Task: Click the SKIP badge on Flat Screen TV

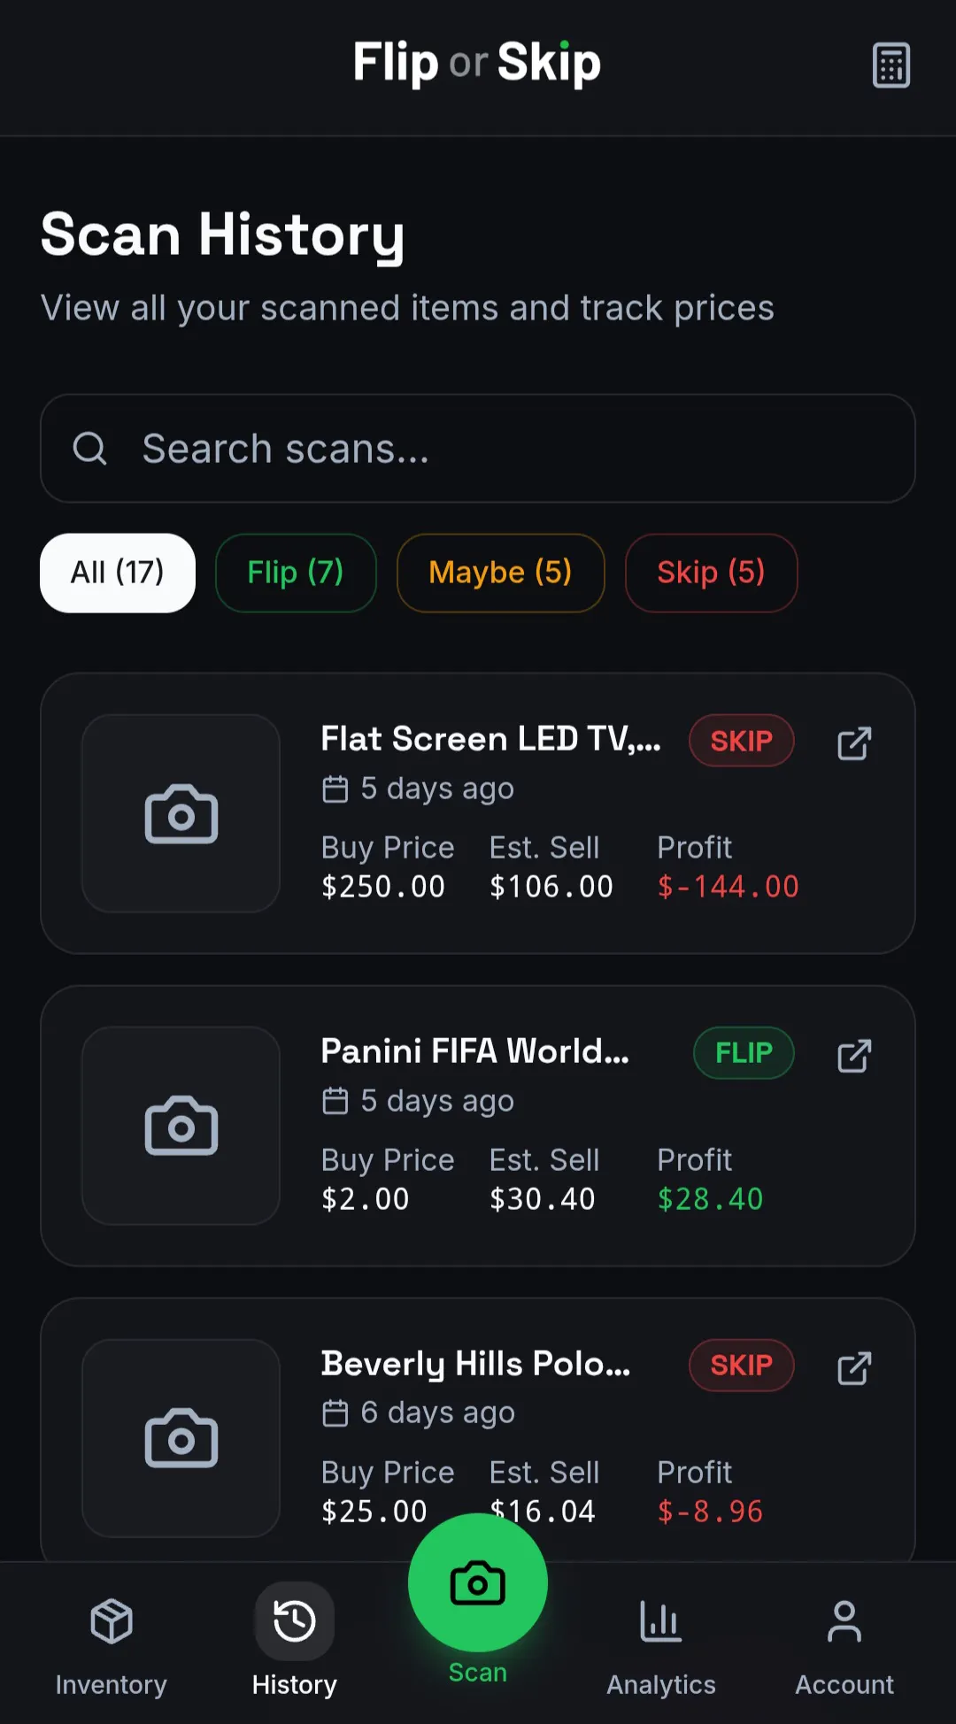Action: (x=742, y=741)
